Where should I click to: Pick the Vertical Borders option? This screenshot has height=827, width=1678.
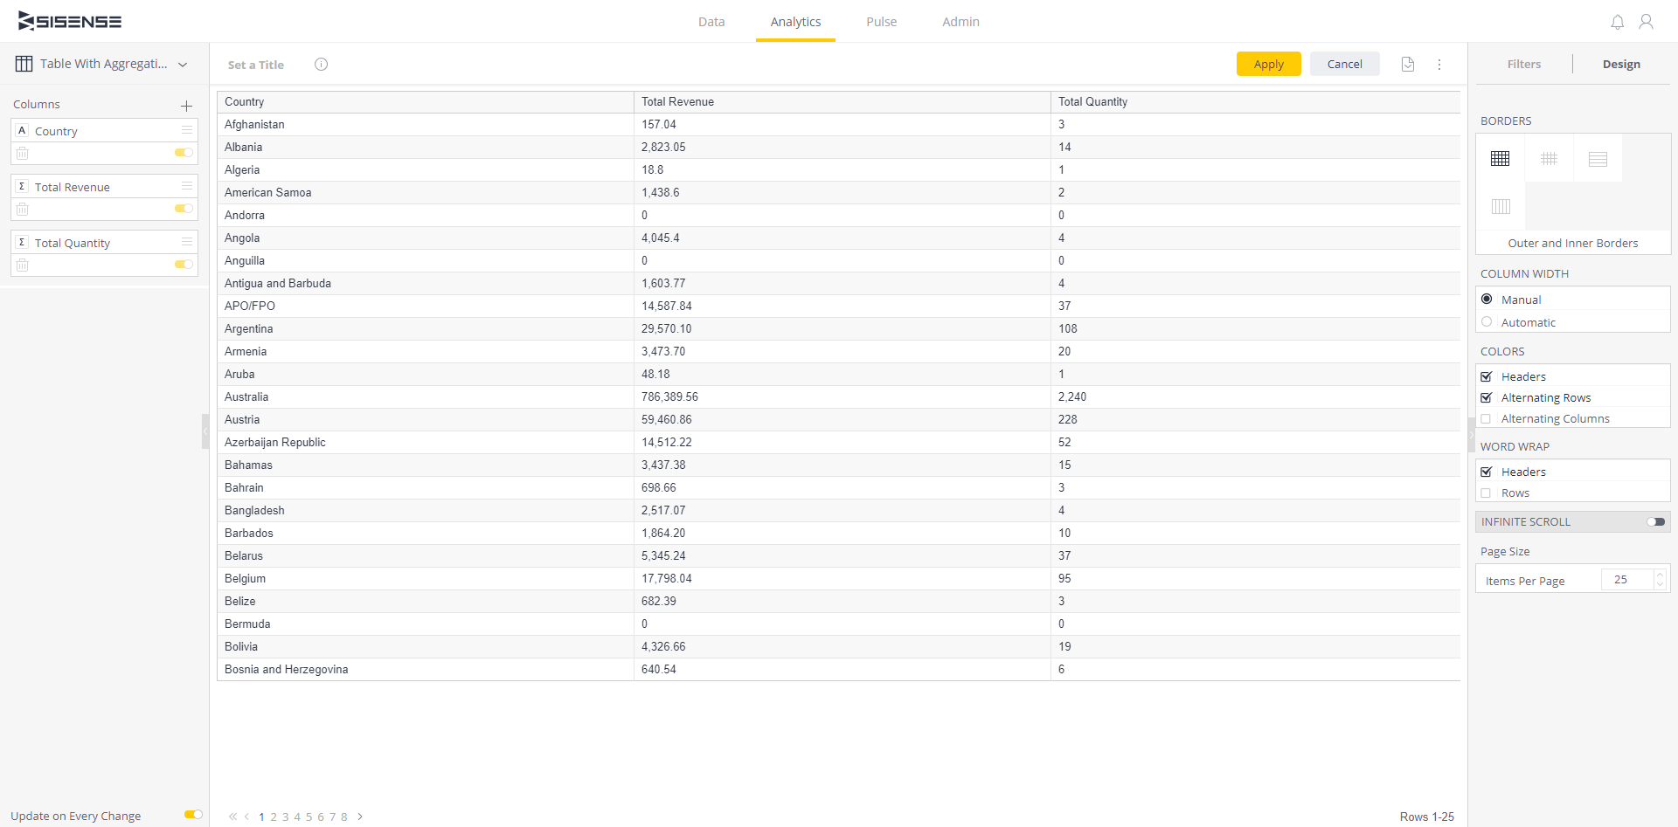(x=1501, y=206)
